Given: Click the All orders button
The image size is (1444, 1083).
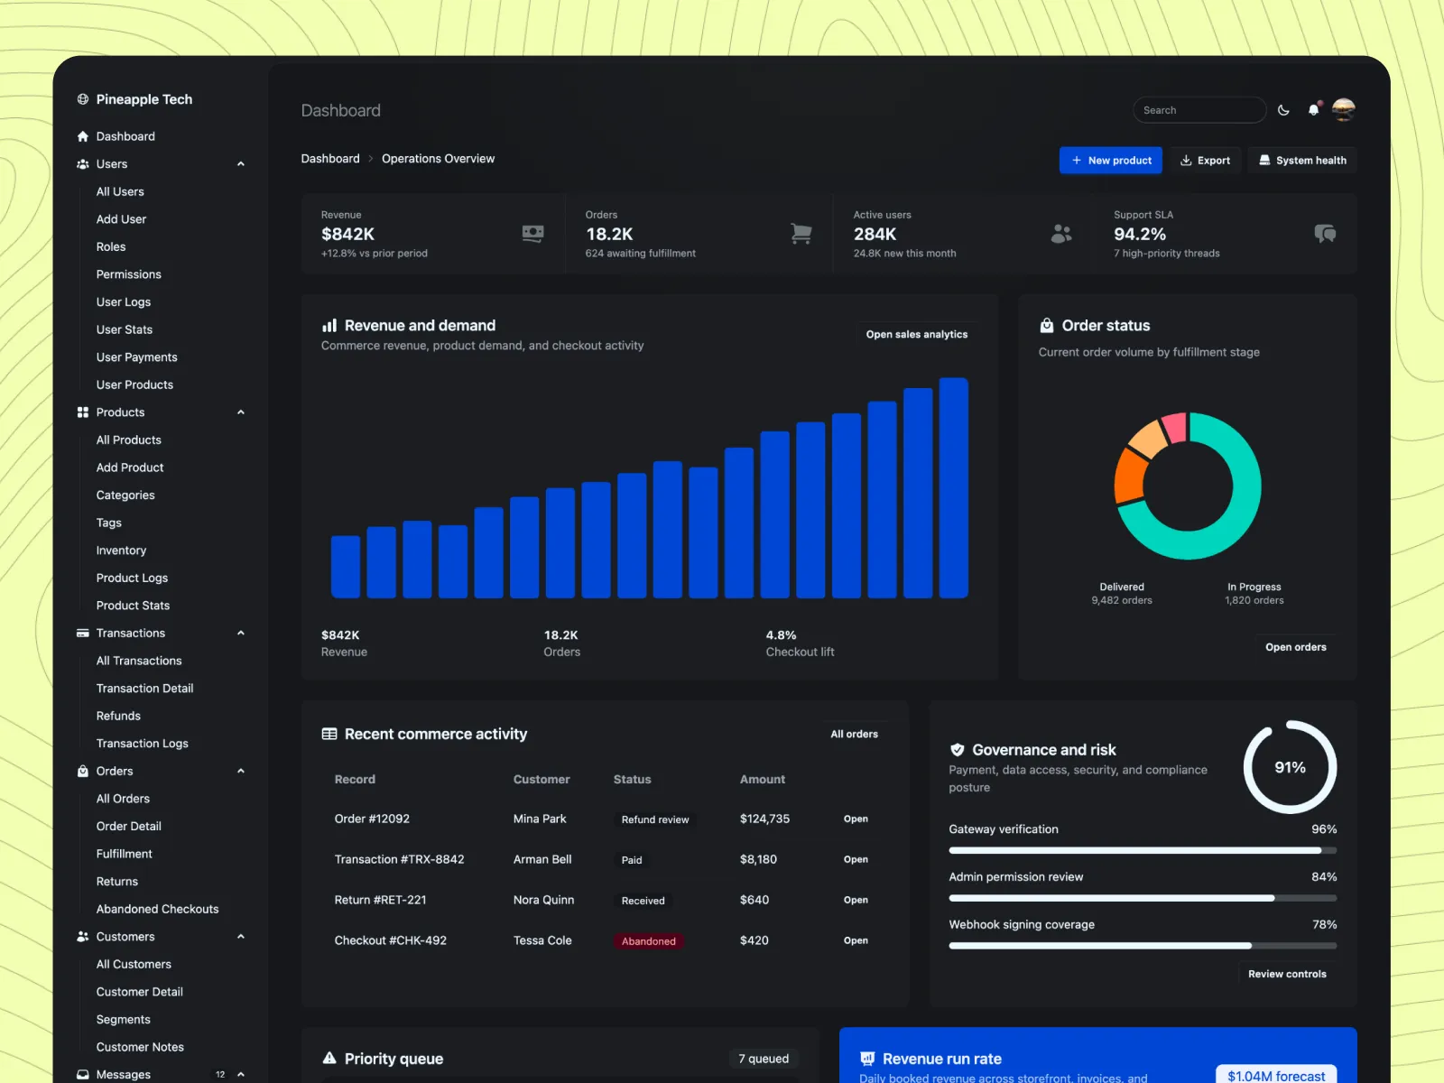Looking at the screenshot, I should point(854,735).
